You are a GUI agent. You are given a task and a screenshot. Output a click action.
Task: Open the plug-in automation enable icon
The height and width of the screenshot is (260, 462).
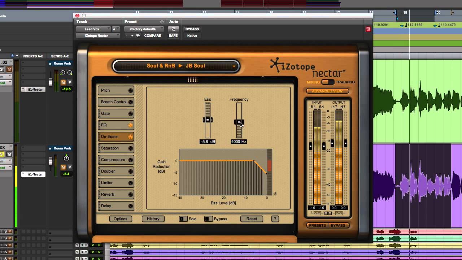pos(173,29)
